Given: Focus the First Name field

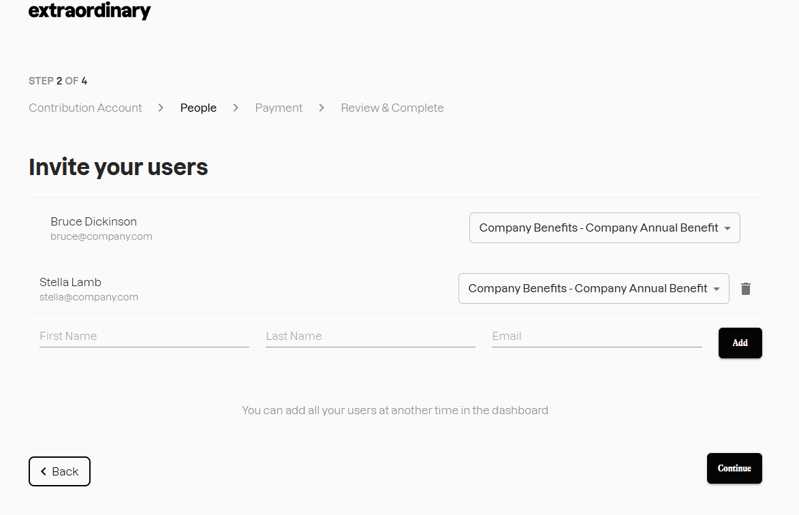Looking at the screenshot, I should pyautogui.click(x=144, y=336).
